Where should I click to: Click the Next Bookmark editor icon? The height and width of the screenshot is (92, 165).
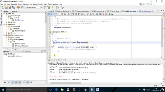pos(90,14)
